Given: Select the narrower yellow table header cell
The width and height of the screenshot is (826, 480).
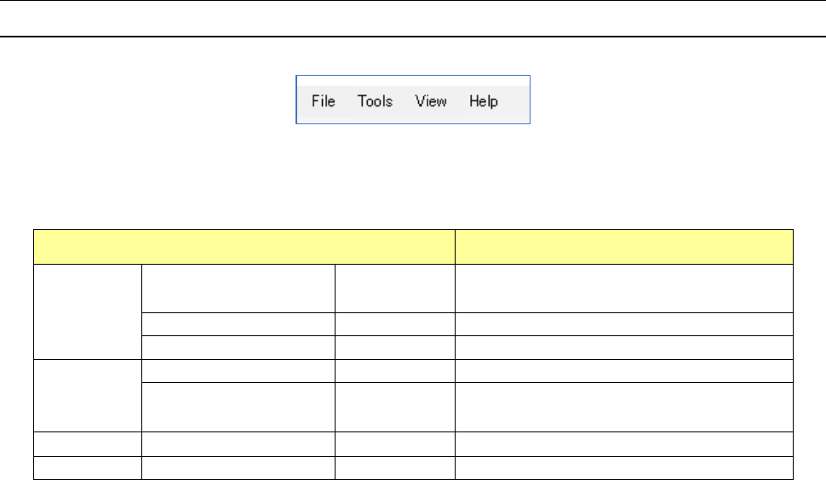Looking at the screenshot, I should 624,247.
